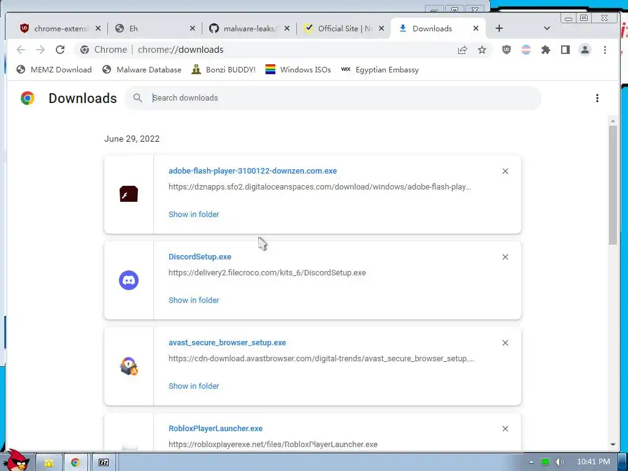Viewport: 628px width, 471px height.
Task: Click the striped flag extension icon
Action: 526,50
